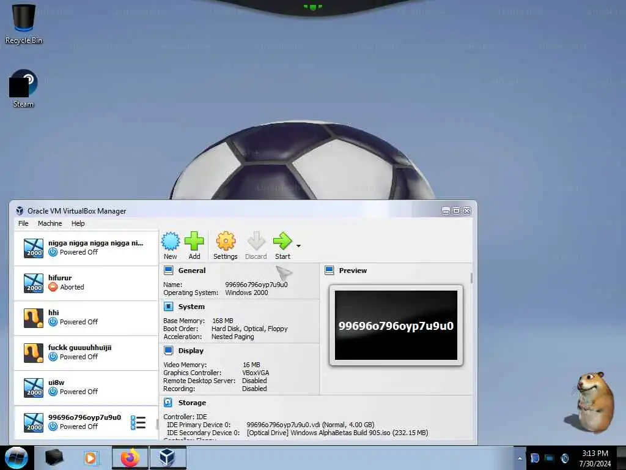Click the Discard toolbar icon
Screen dimensions: 626x470
(256, 245)
